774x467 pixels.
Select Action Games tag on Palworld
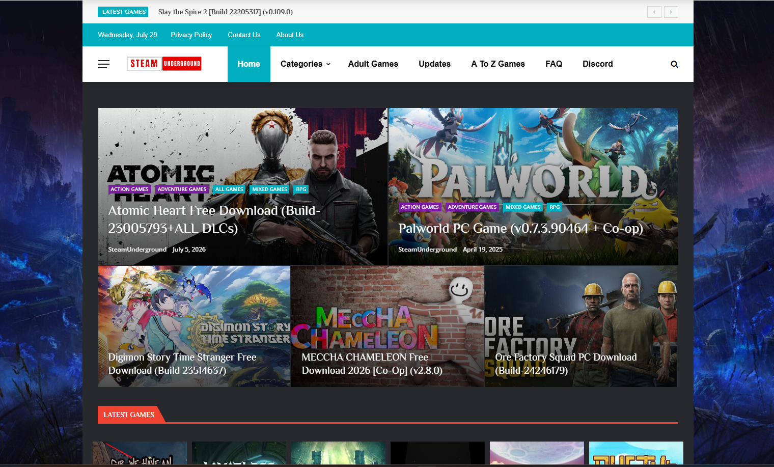(x=420, y=207)
